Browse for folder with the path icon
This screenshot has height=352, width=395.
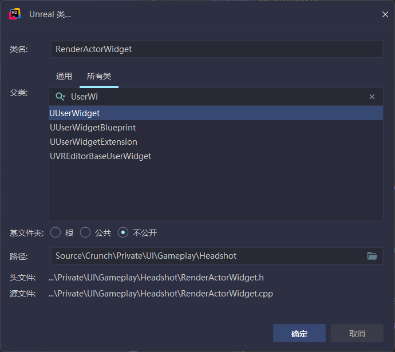click(x=372, y=256)
